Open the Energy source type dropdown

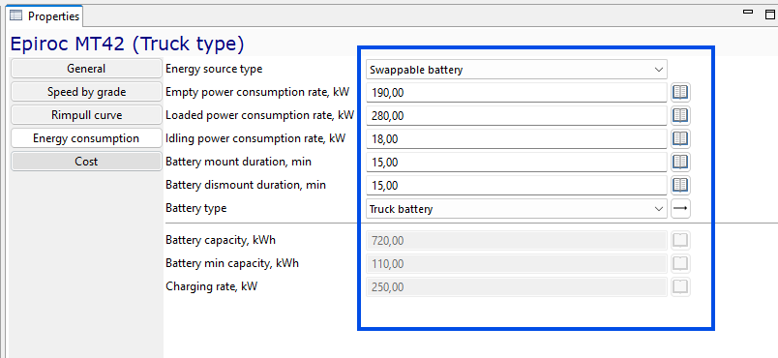click(517, 70)
